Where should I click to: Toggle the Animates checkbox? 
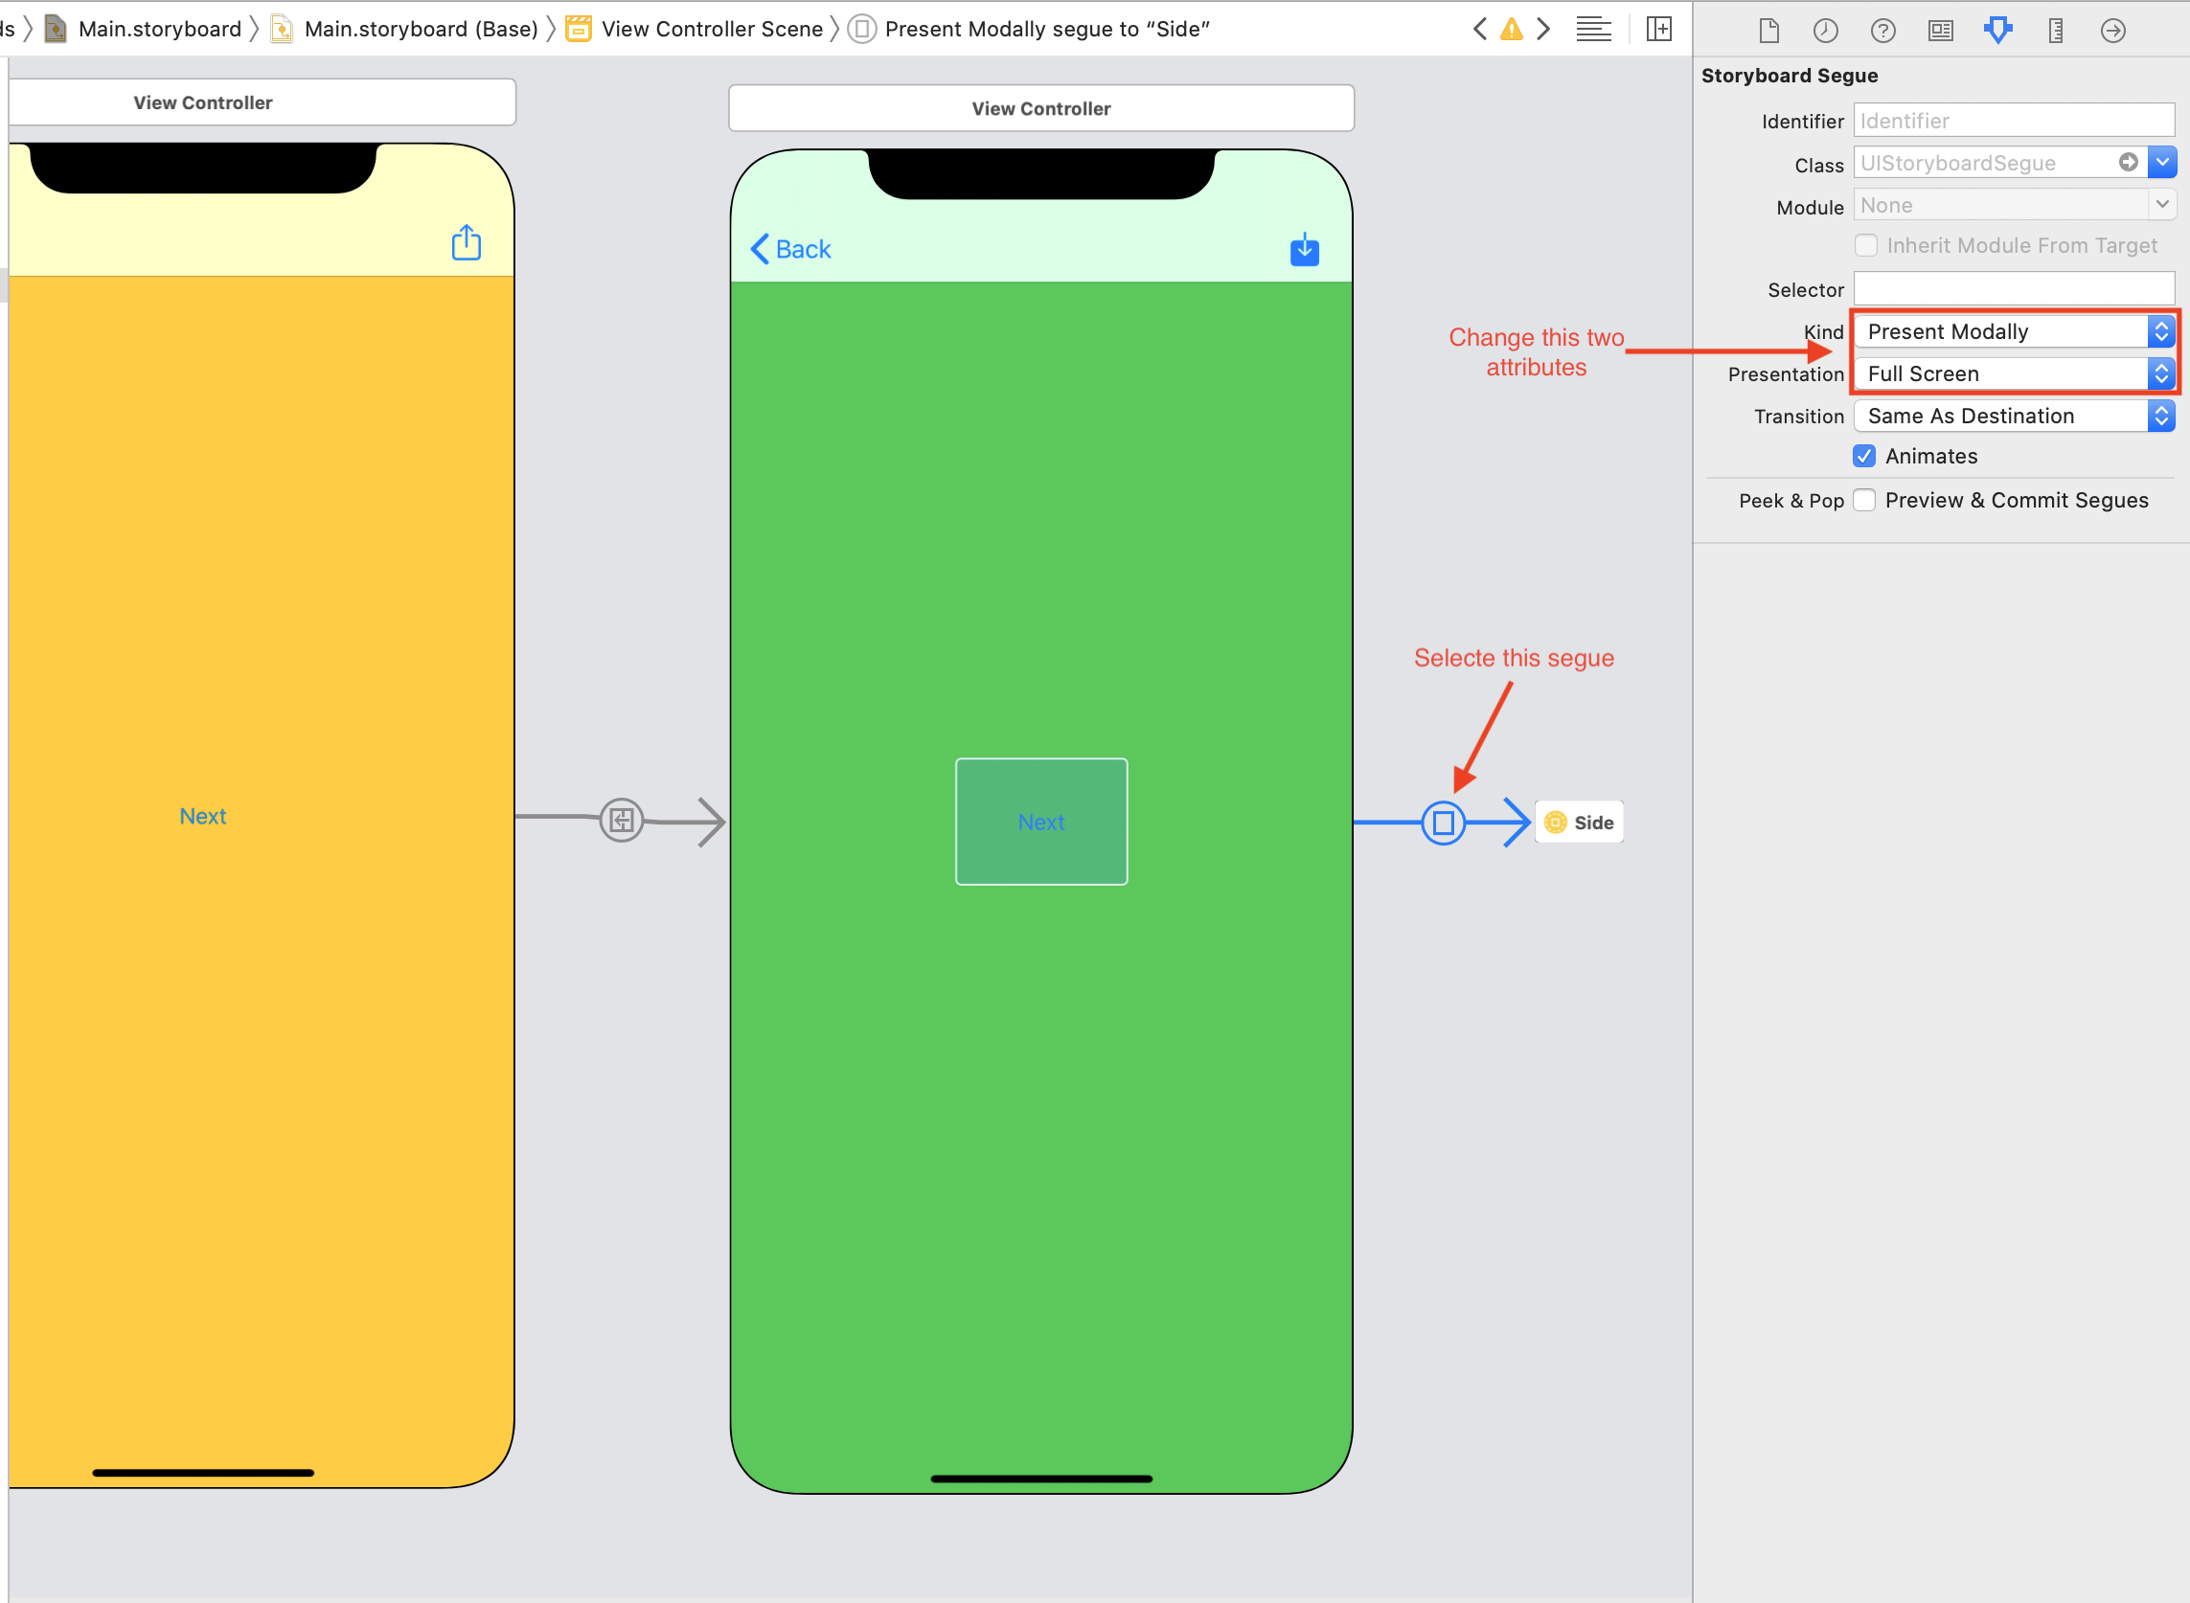[1865, 454]
